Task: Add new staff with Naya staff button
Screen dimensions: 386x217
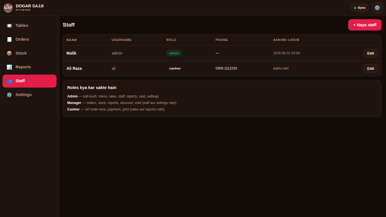Action: click(x=365, y=25)
